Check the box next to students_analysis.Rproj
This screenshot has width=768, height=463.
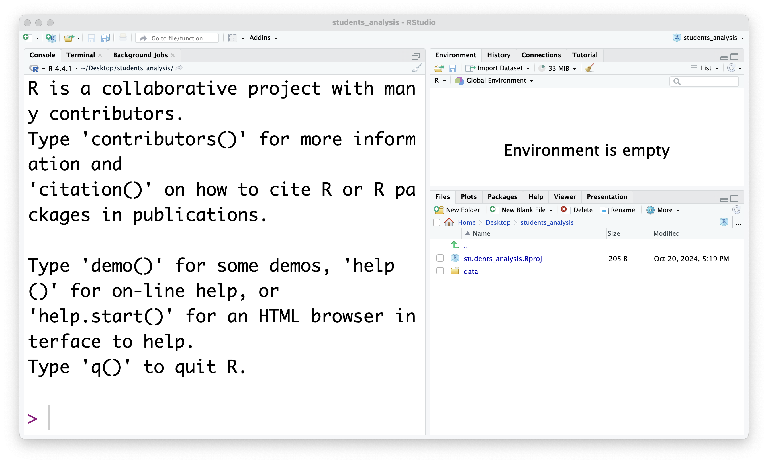pos(440,258)
